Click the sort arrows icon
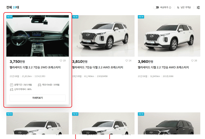205x139 pixels. pos(178,8)
